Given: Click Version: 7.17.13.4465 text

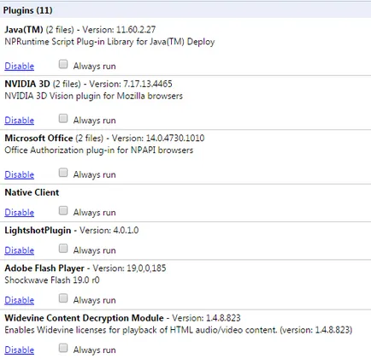Looking at the screenshot, I should [131, 84].
